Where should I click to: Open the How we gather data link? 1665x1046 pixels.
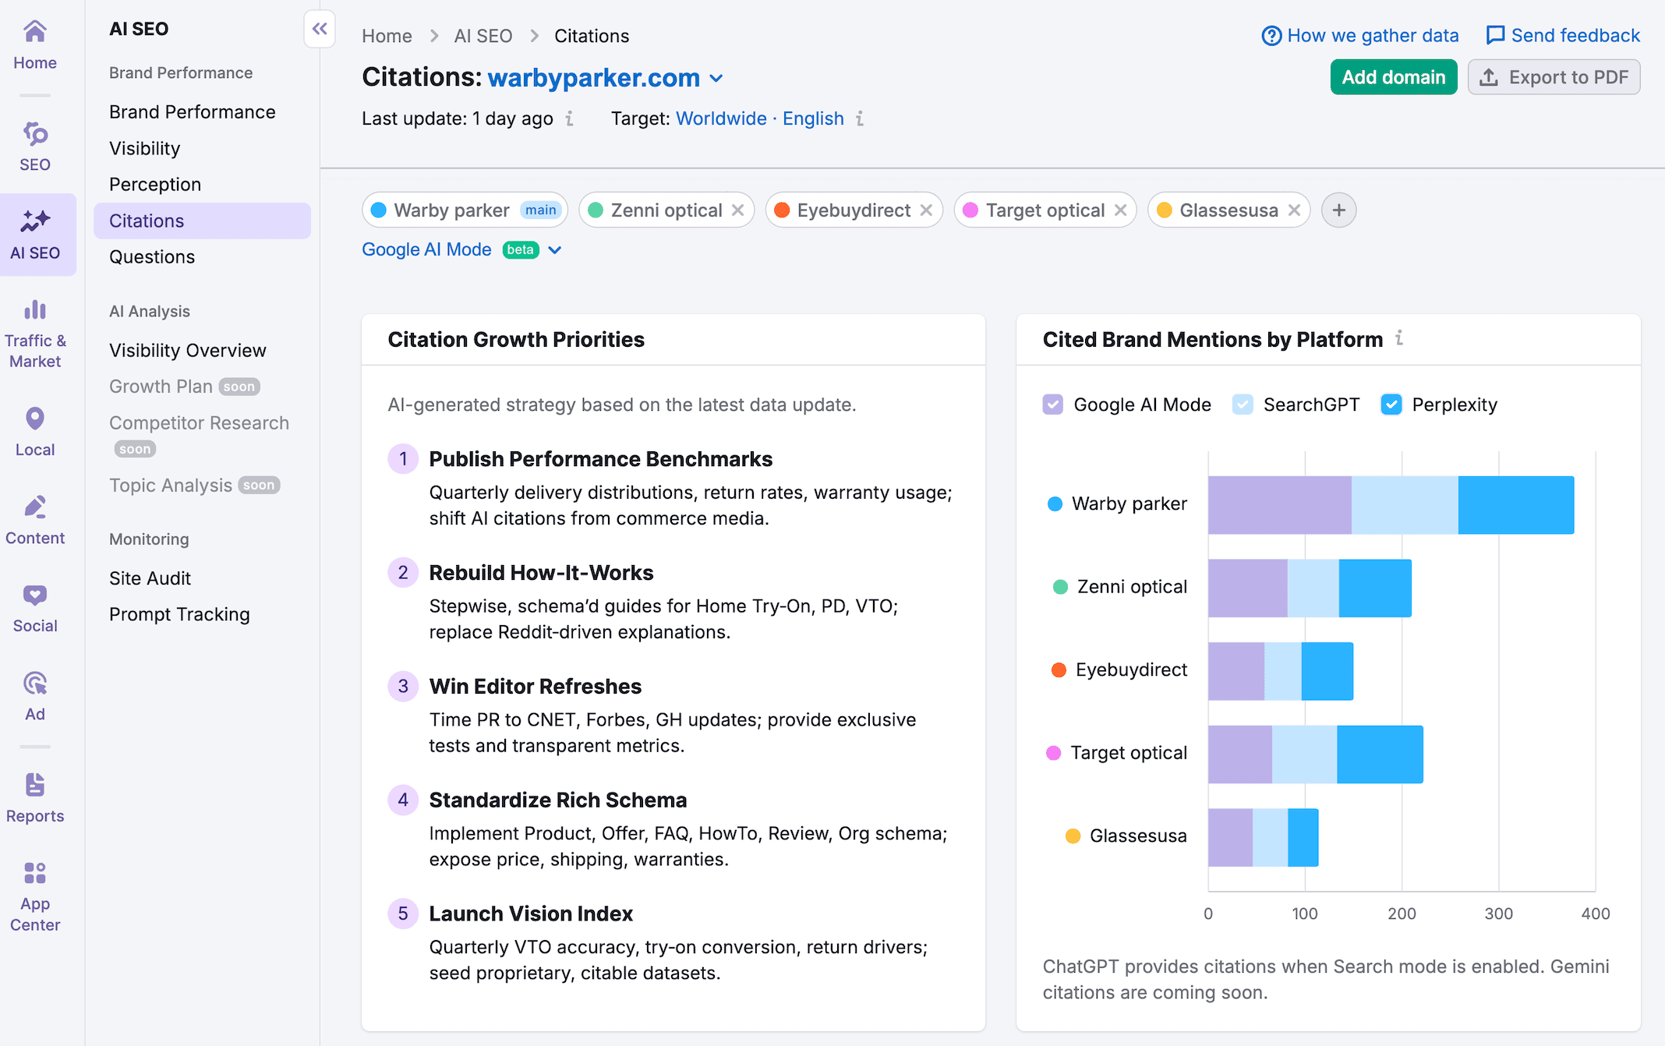pyautogui.click(x=1373, y=36)
